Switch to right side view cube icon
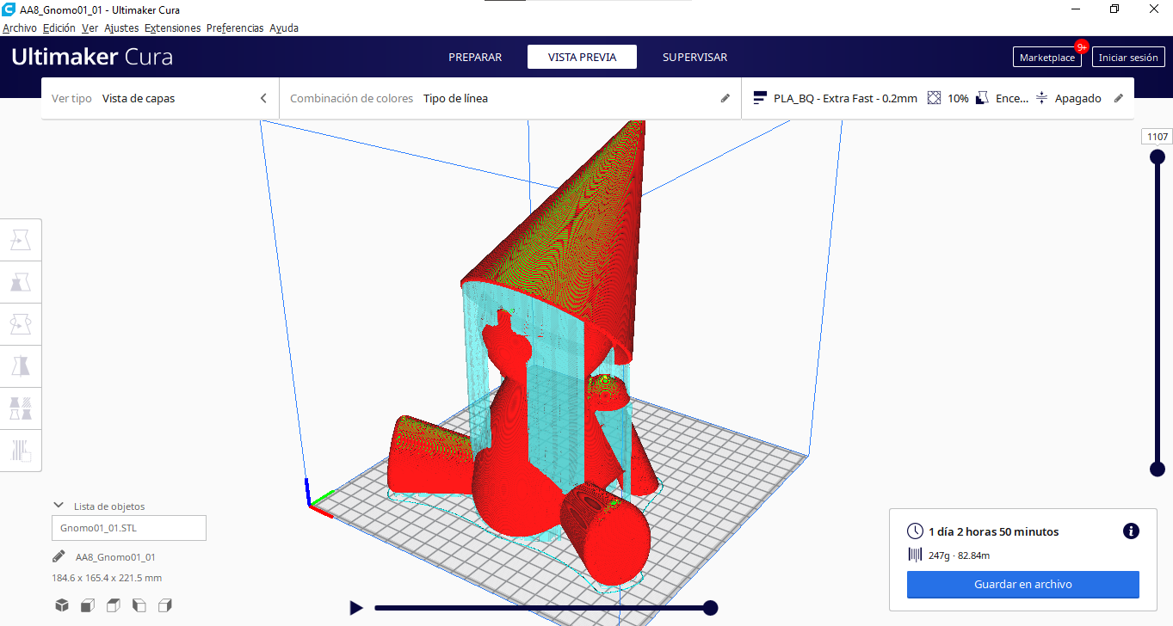The height and width of the screenshot is (626, 1173). point(165,605)
